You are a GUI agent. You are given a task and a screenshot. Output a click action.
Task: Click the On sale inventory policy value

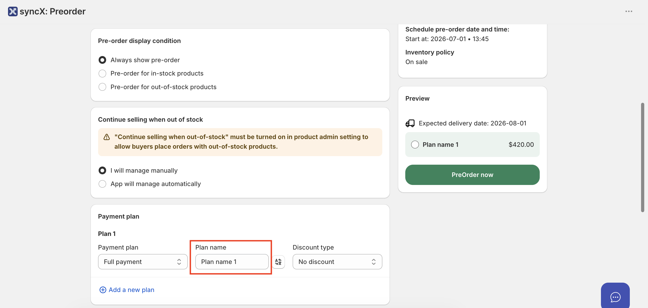tap(416, 62)
